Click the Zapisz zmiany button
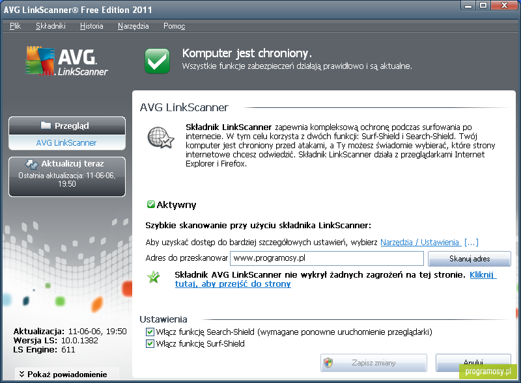Viewport: 521px width, 383px height. click(x=373, y=363)
